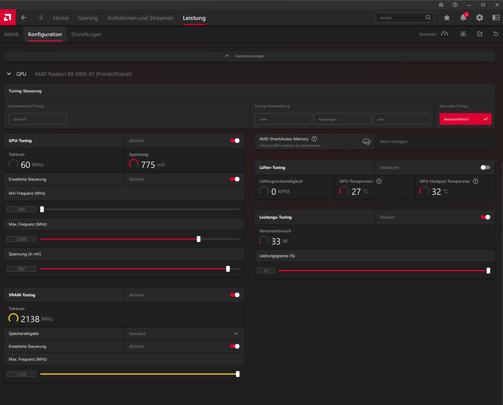Select Laut tuning preset
The image size is (503, 405).
pyautogui.click(x=402, y=119)
